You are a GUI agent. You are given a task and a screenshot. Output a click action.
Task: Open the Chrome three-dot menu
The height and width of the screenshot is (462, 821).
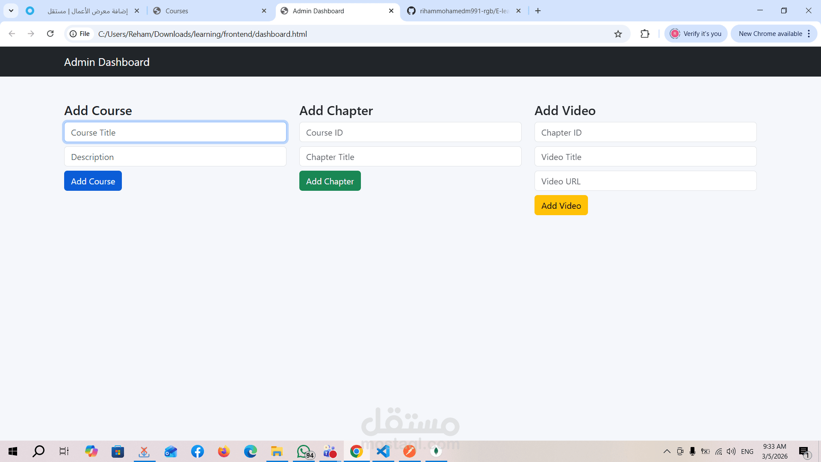tap(809, 34)
